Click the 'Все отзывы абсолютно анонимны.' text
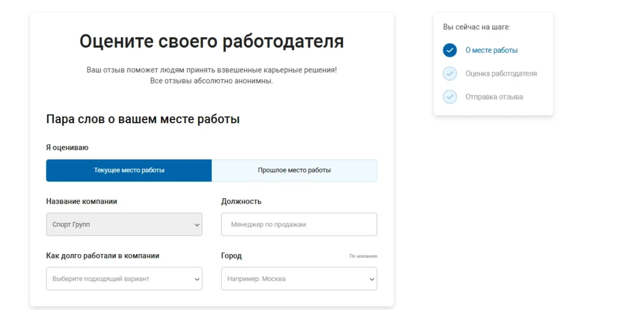The image size is (617, 310). [x=211, y=81]
